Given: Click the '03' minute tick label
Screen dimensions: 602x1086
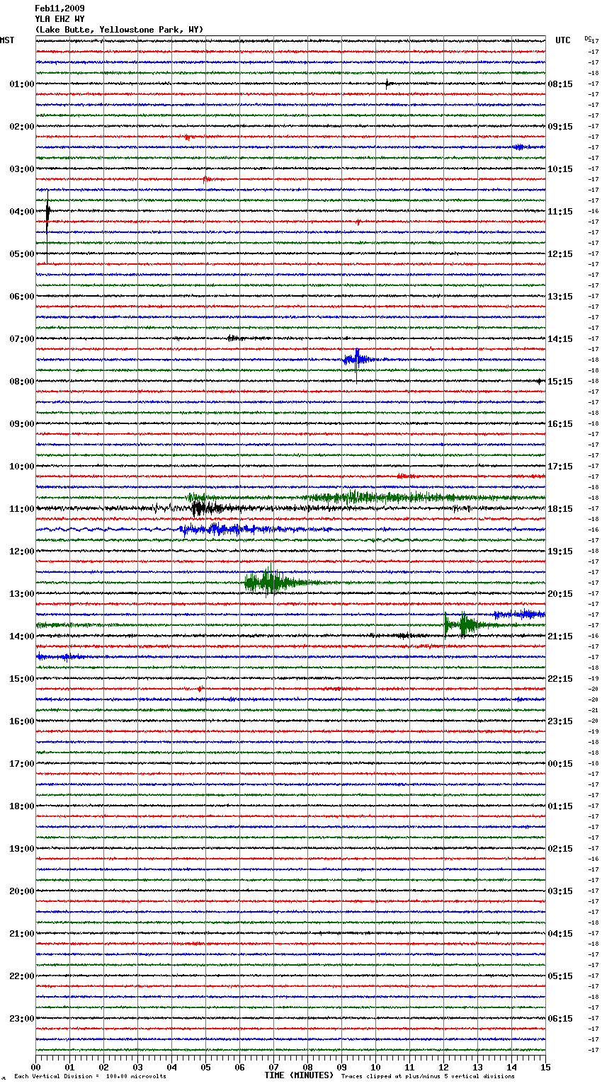Looking at the screenshot, I should 137,1067.
